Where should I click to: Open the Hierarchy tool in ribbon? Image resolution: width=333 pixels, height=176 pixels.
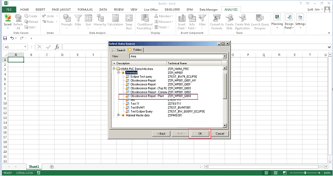coord(100,21)
